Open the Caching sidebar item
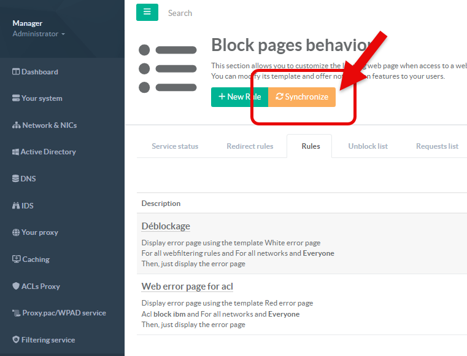467x356 pixels. tap(36, 259)
